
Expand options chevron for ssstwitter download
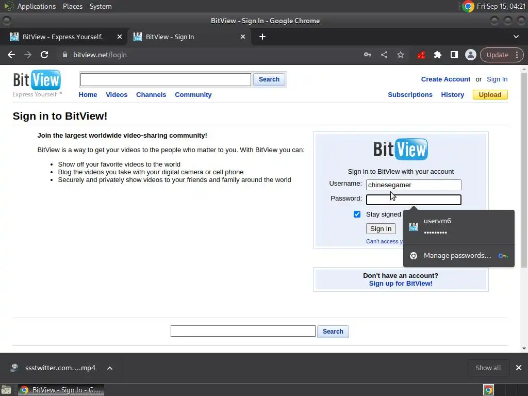point(110,368)
